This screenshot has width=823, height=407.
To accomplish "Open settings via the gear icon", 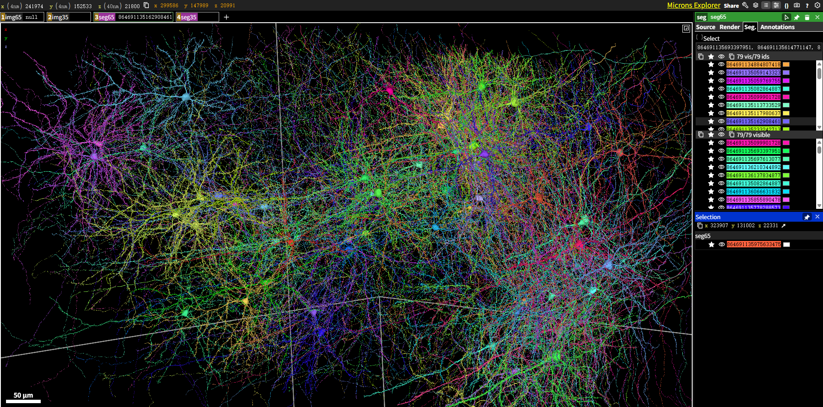I will coord(817,5).
